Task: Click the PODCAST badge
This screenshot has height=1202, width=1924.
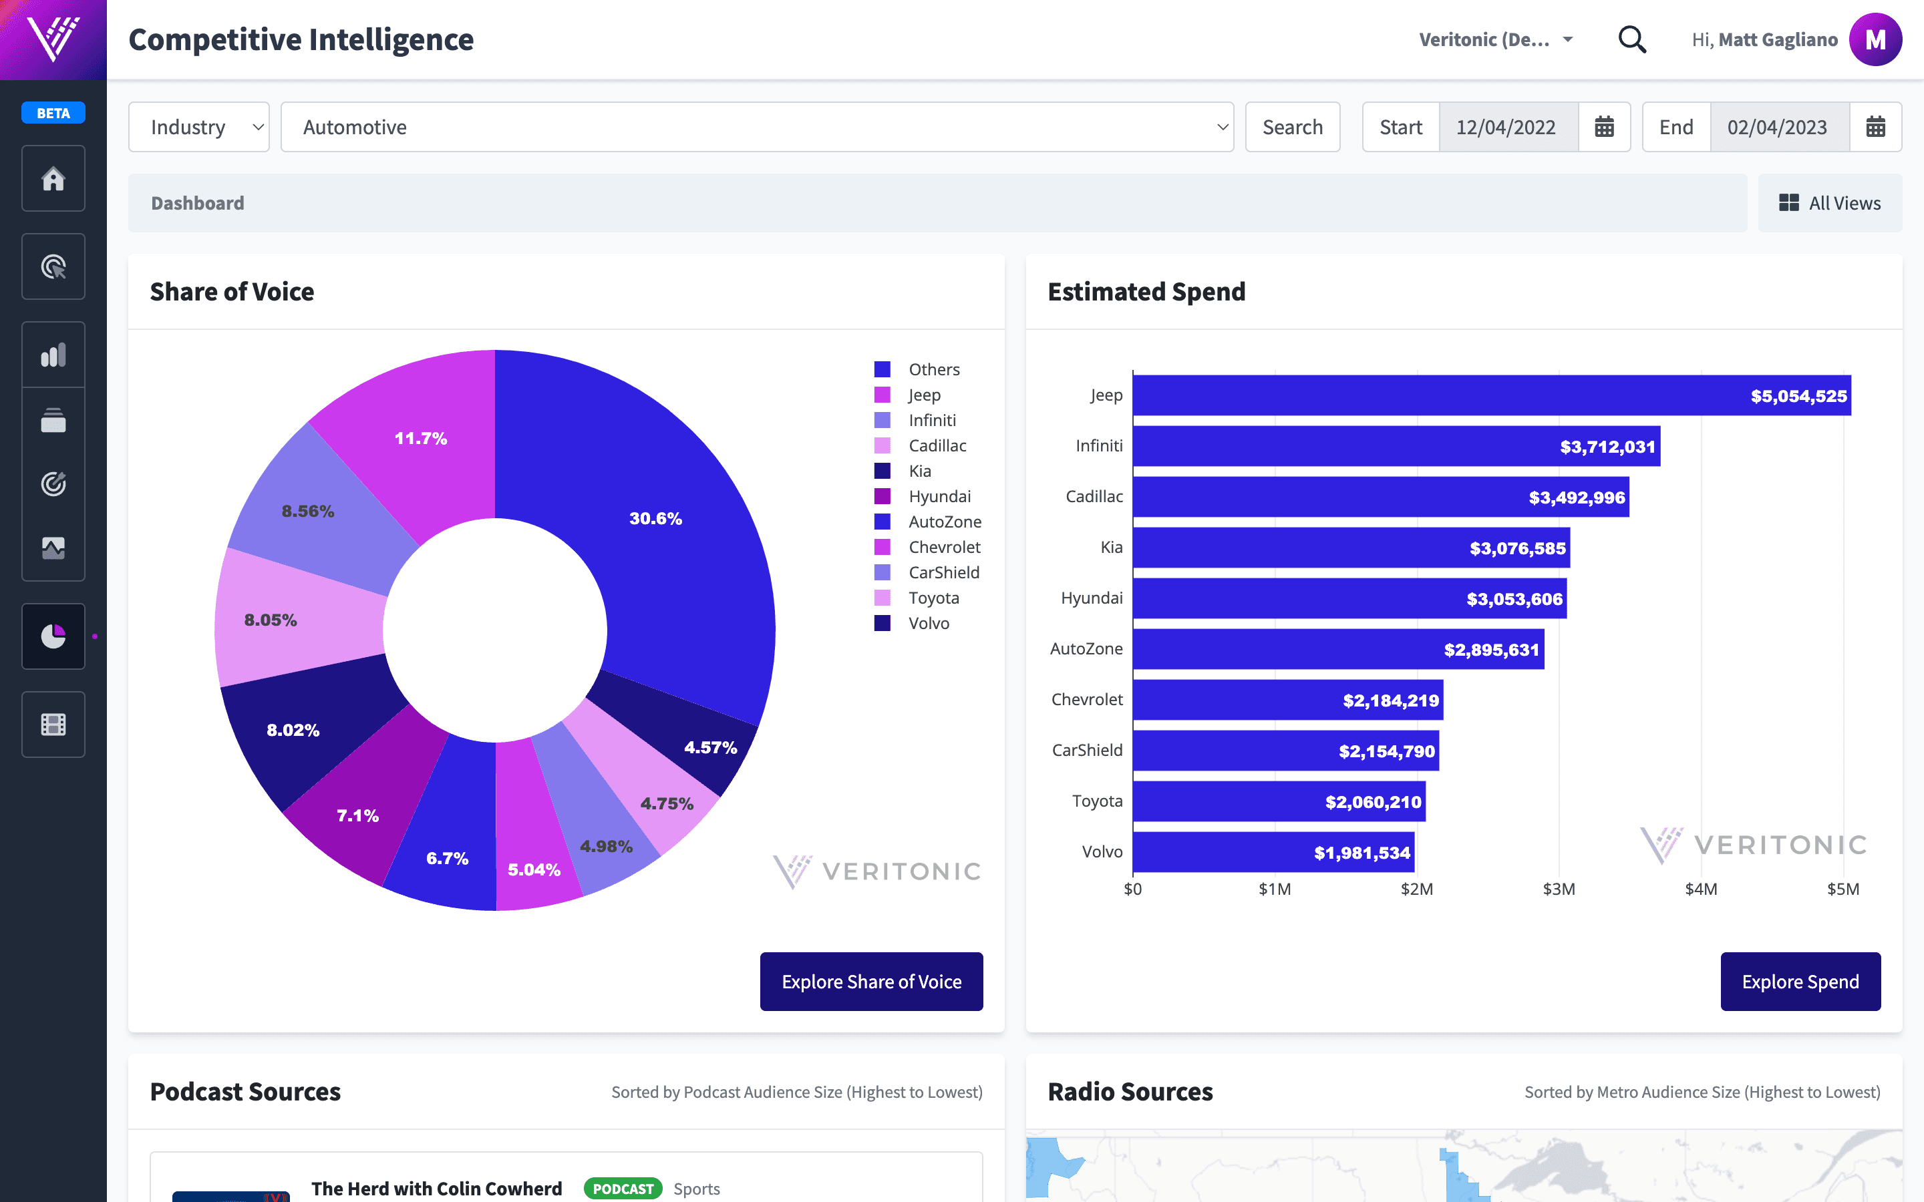Action: click(623, 1189)
